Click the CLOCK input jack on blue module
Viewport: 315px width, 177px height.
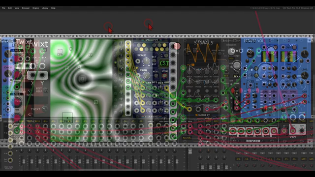click(251, 85)
